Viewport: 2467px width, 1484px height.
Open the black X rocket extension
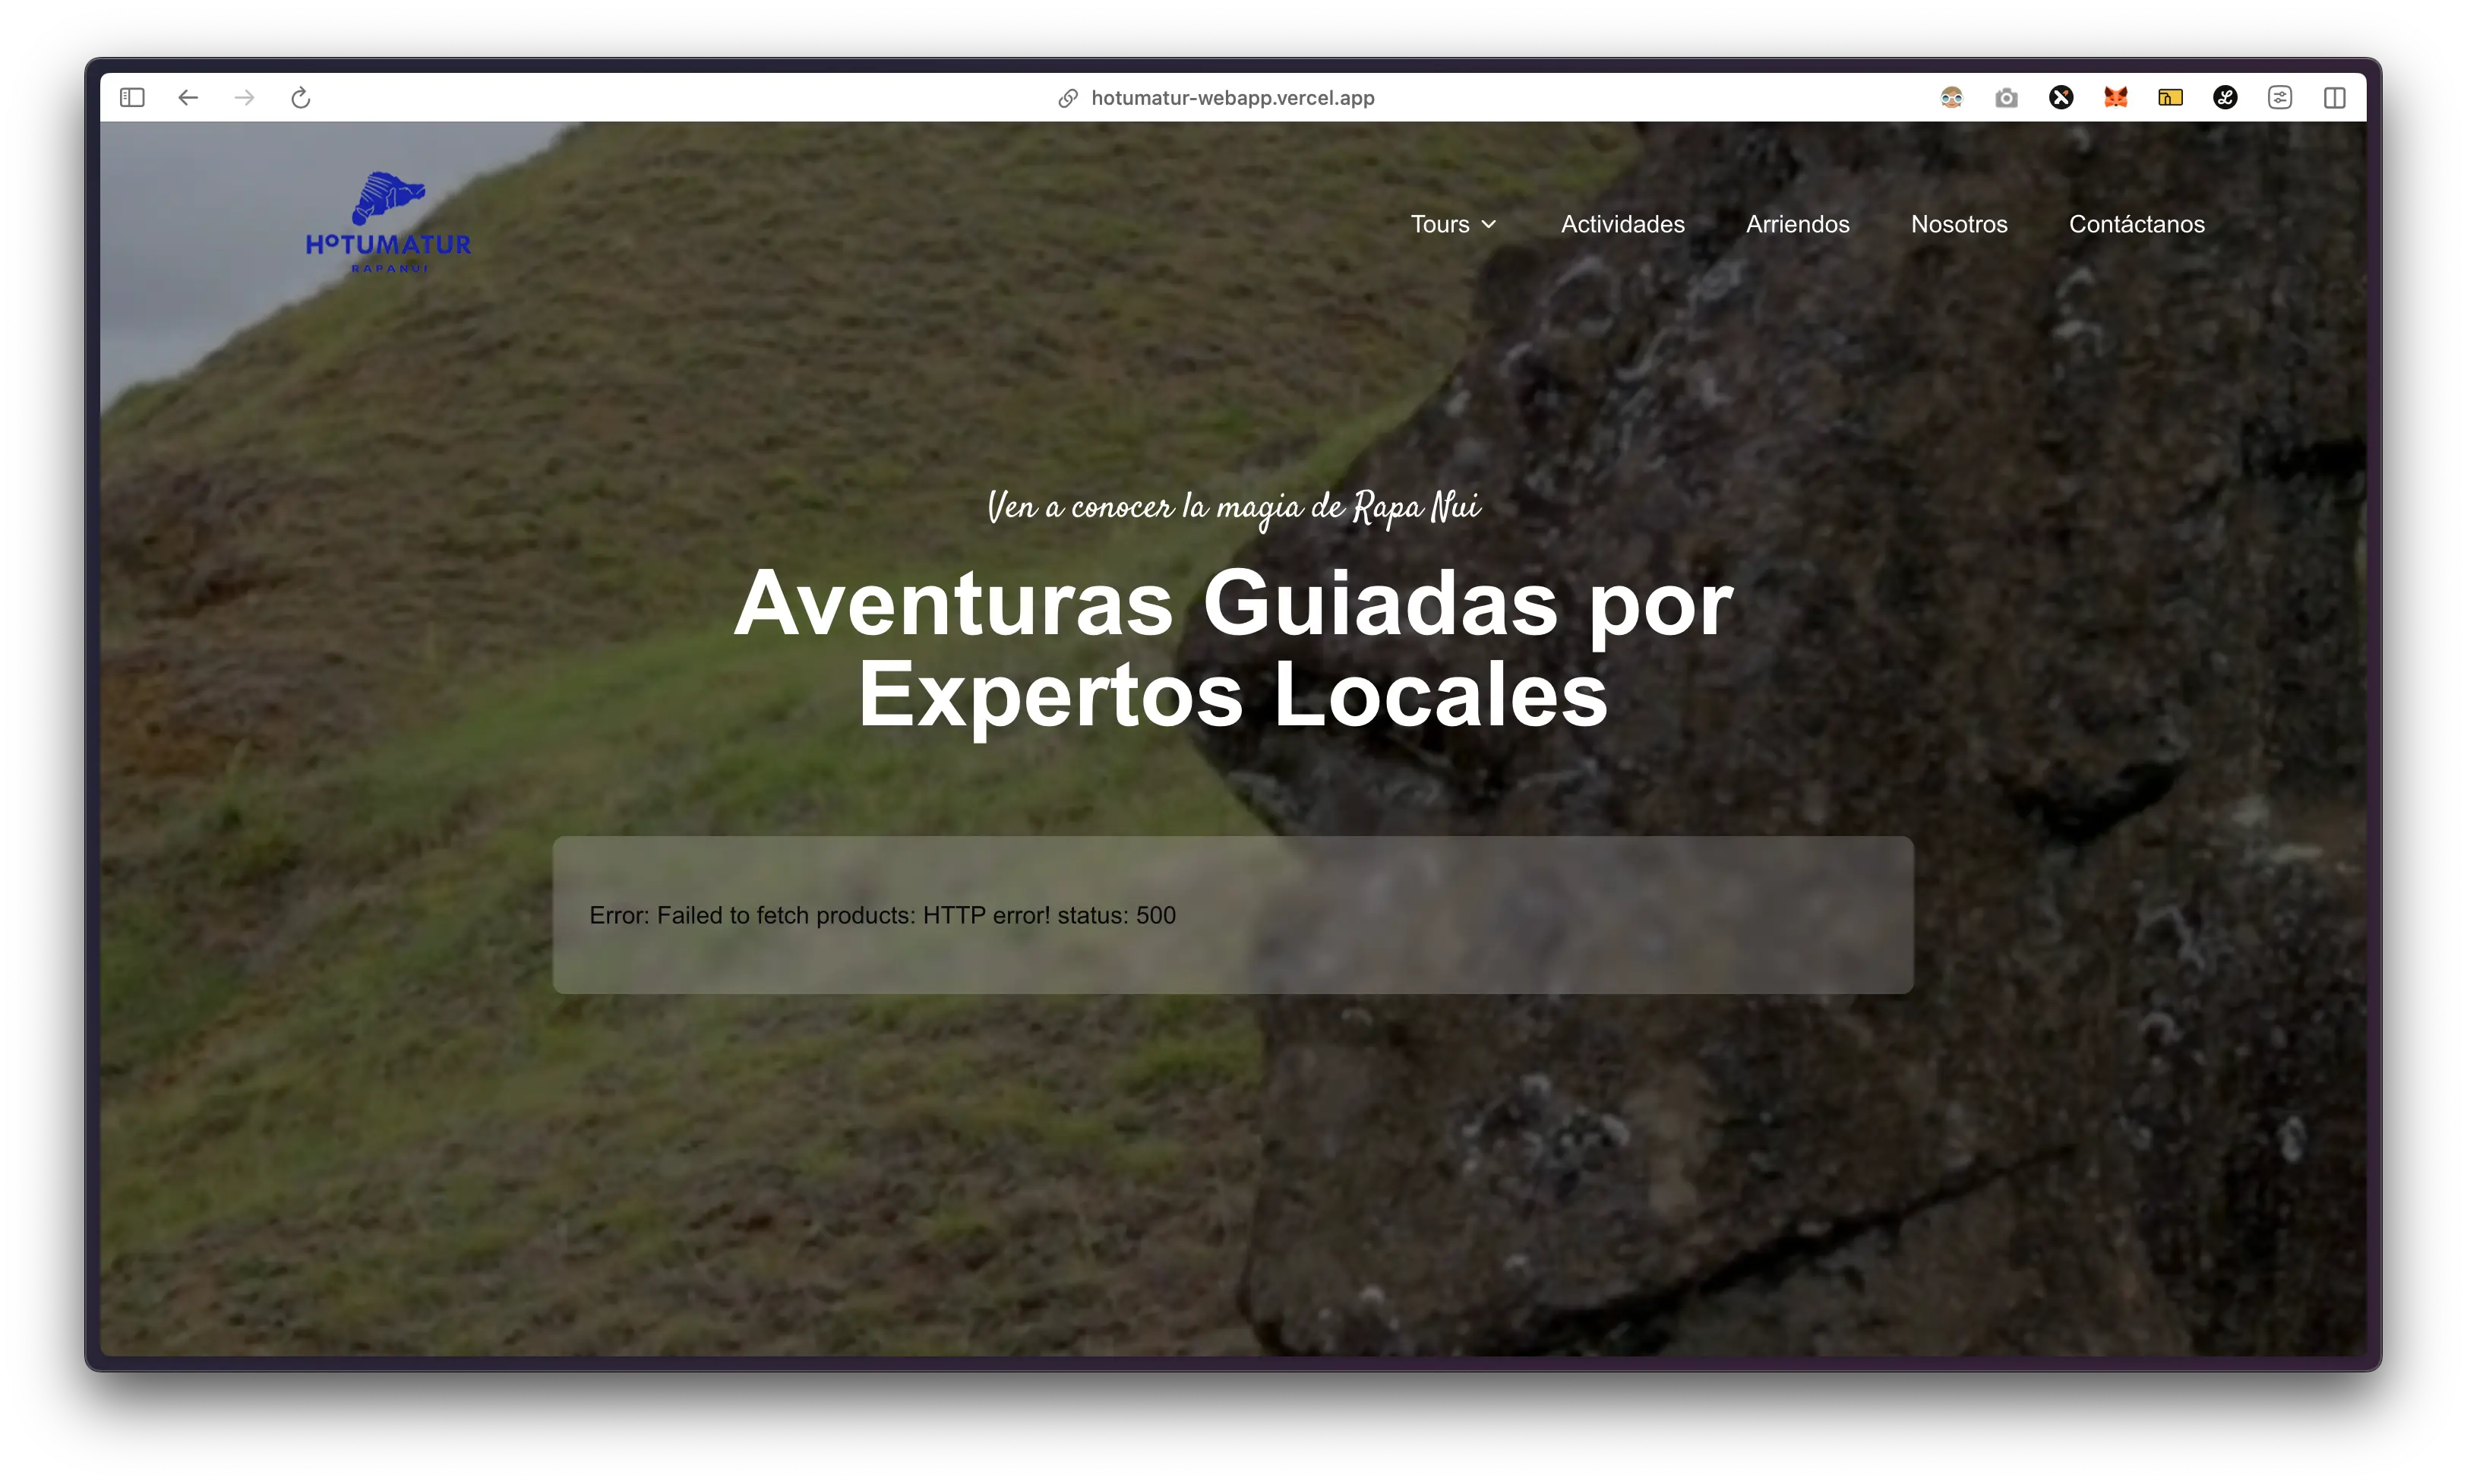click(2061, 97)
